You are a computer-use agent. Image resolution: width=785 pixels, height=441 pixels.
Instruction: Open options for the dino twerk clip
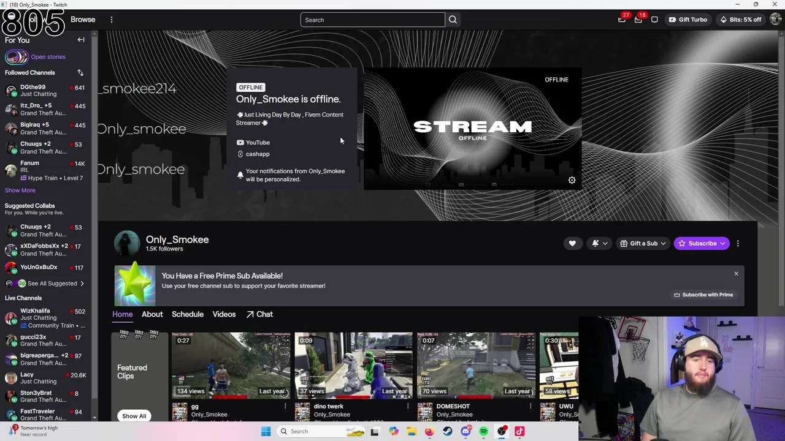point(408,407)
